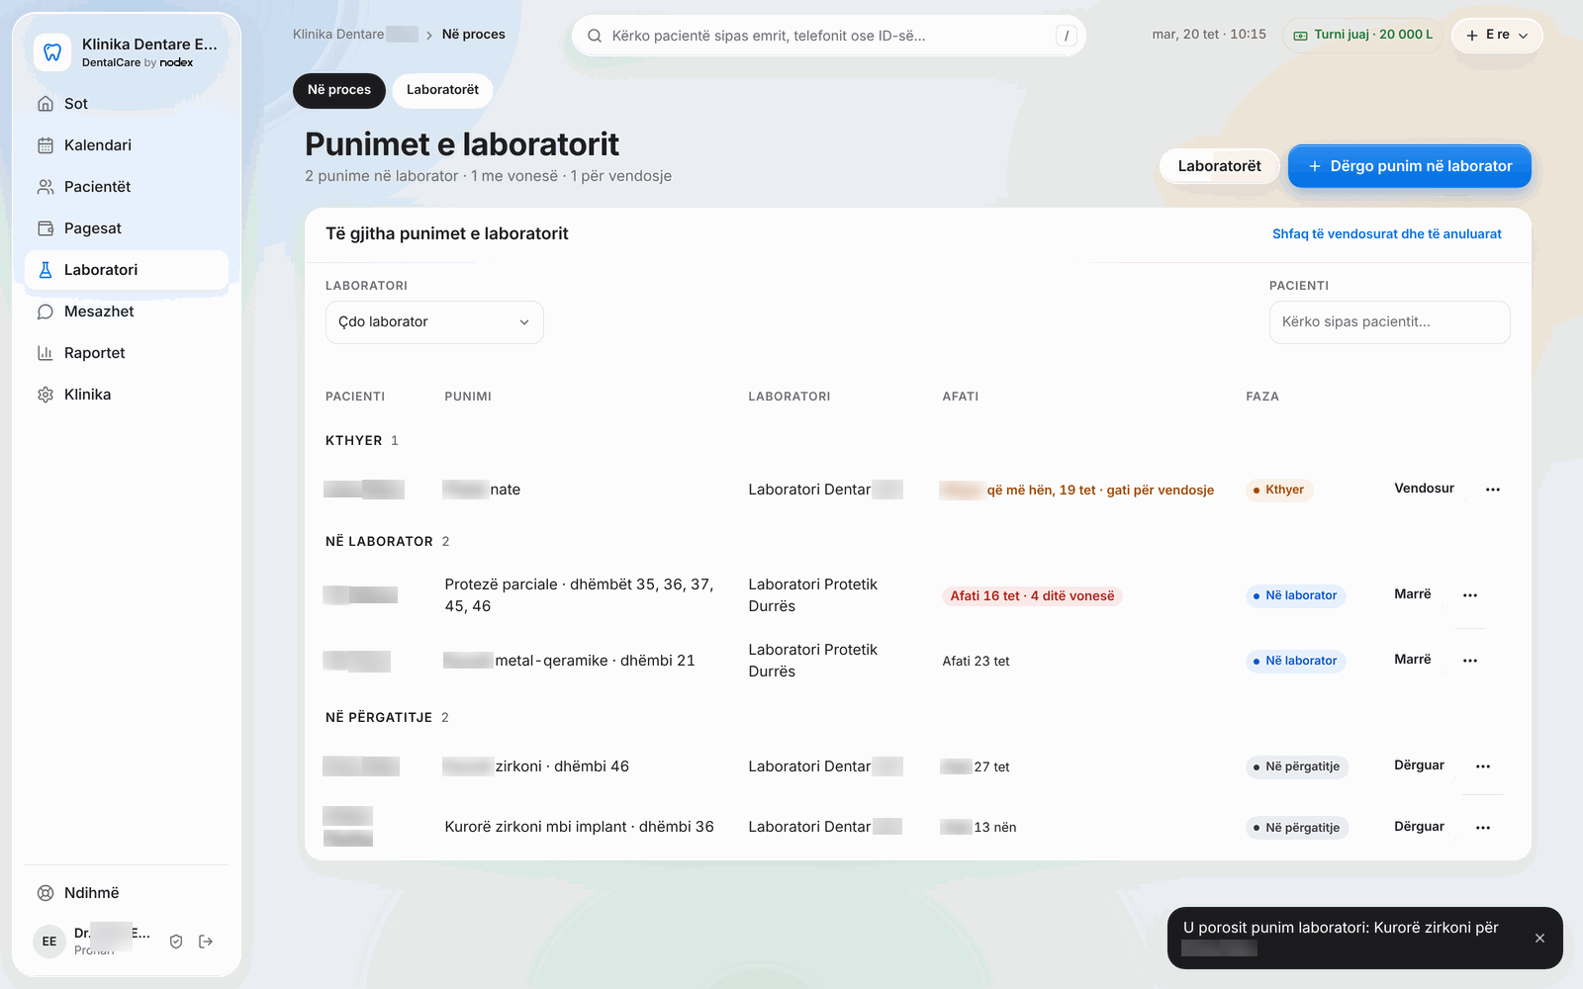Open the Kalendari calendar icon
This screenshot has height=989, width=1583.
click(x=46, y=145)
